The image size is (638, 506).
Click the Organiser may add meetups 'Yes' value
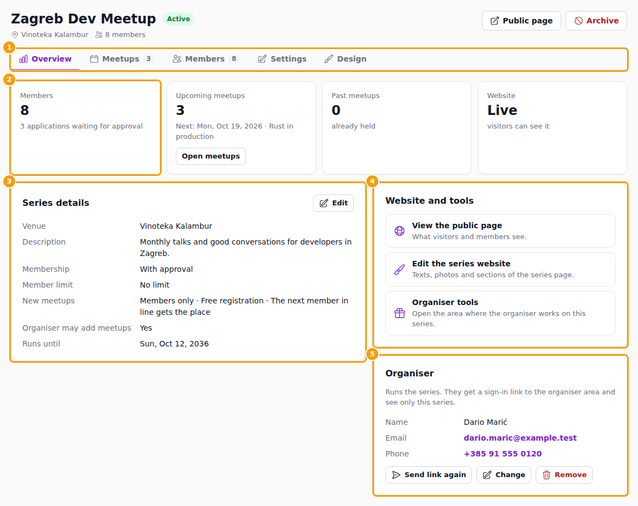point(146,328)
